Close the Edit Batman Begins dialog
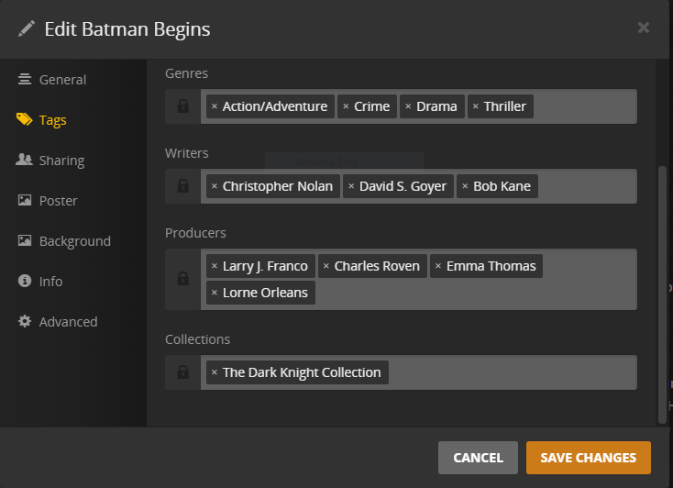This screenshot has width=673, height=488. point(644,28)
